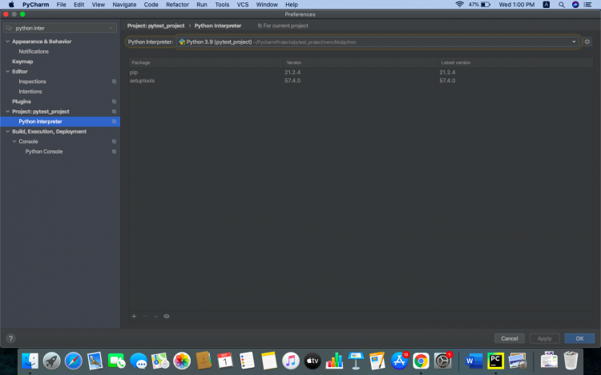
Task: Focus the settings search field
Action: [x=60, y=28]
